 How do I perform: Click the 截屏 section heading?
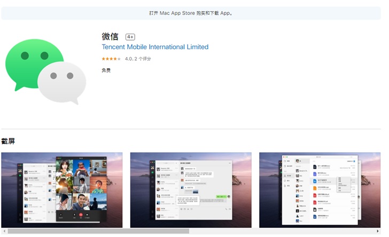coord(8,141)
